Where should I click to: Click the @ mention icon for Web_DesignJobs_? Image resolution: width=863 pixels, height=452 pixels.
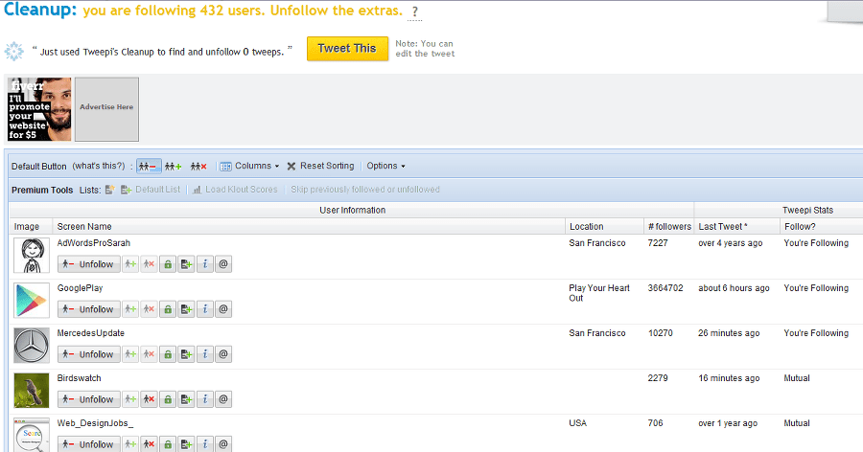point(222,444)
